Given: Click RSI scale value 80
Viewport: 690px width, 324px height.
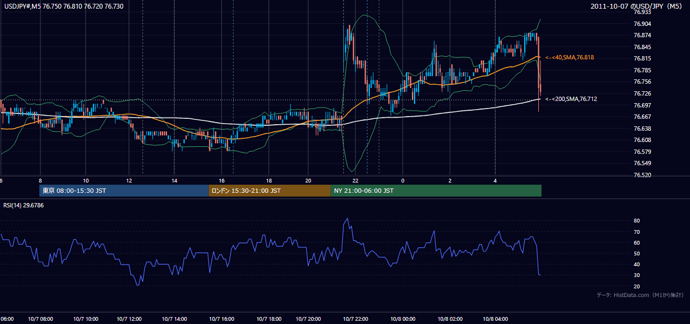Looking at the screenshot, I should coord(637,221).
